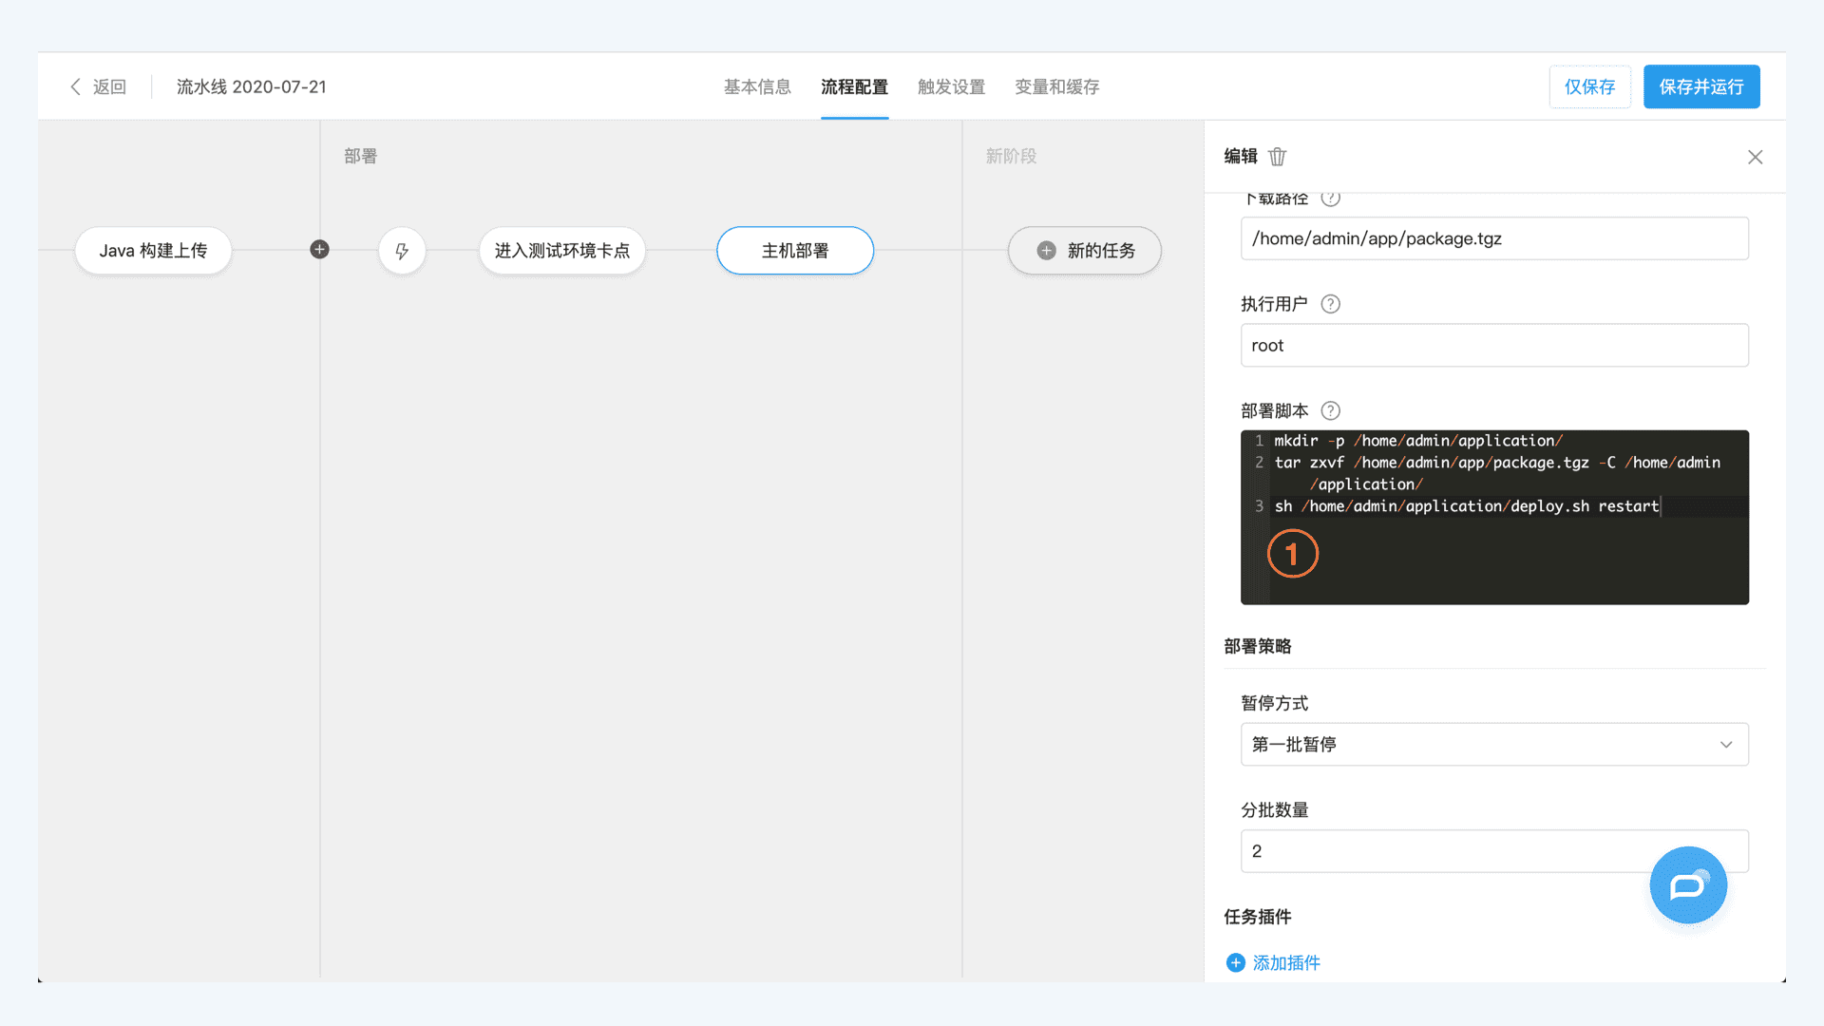The image size is (1824, 1026).
Task: Click help icon next to 部署脚本
Action: pos(1330,410)
